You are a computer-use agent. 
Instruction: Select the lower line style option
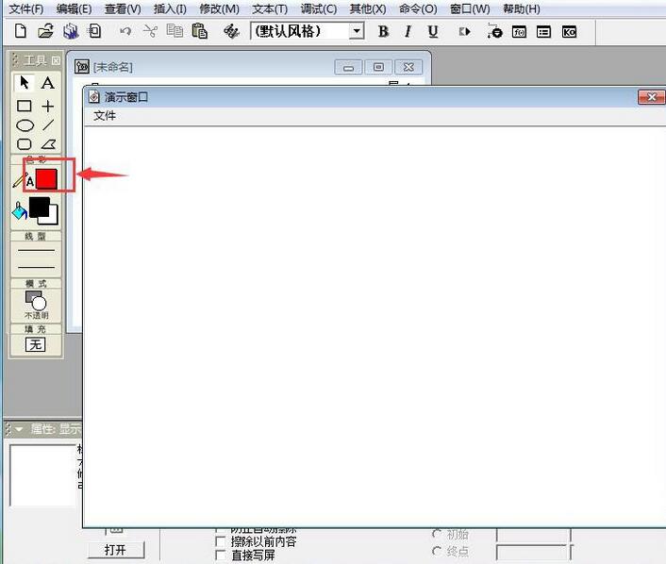[x=36, y=267]
